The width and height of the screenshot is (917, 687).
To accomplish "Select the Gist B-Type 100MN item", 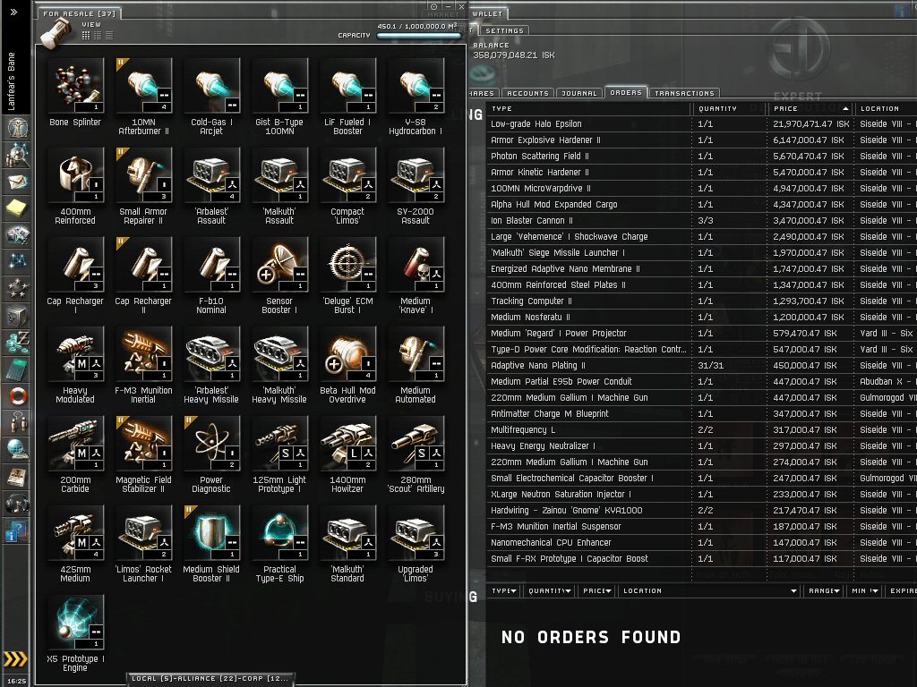I will point(279,97).
